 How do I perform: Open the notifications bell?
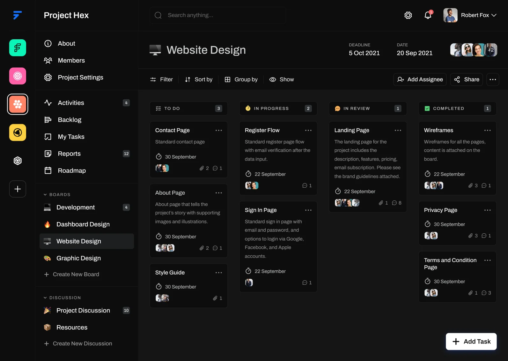coord(428,15)
